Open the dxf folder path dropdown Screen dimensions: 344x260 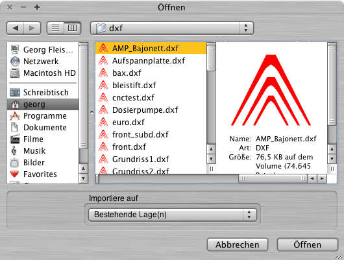pyautogui.click(x=172, y=28)
